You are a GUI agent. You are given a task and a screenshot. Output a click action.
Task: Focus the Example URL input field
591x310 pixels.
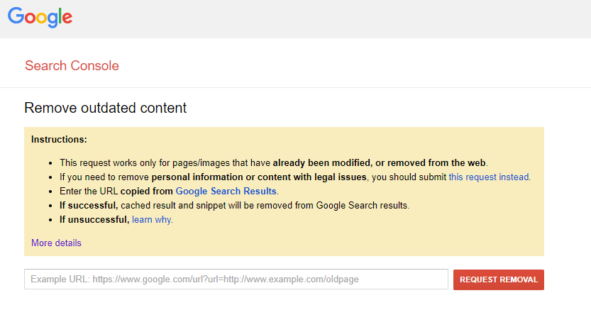coord(236,279)
